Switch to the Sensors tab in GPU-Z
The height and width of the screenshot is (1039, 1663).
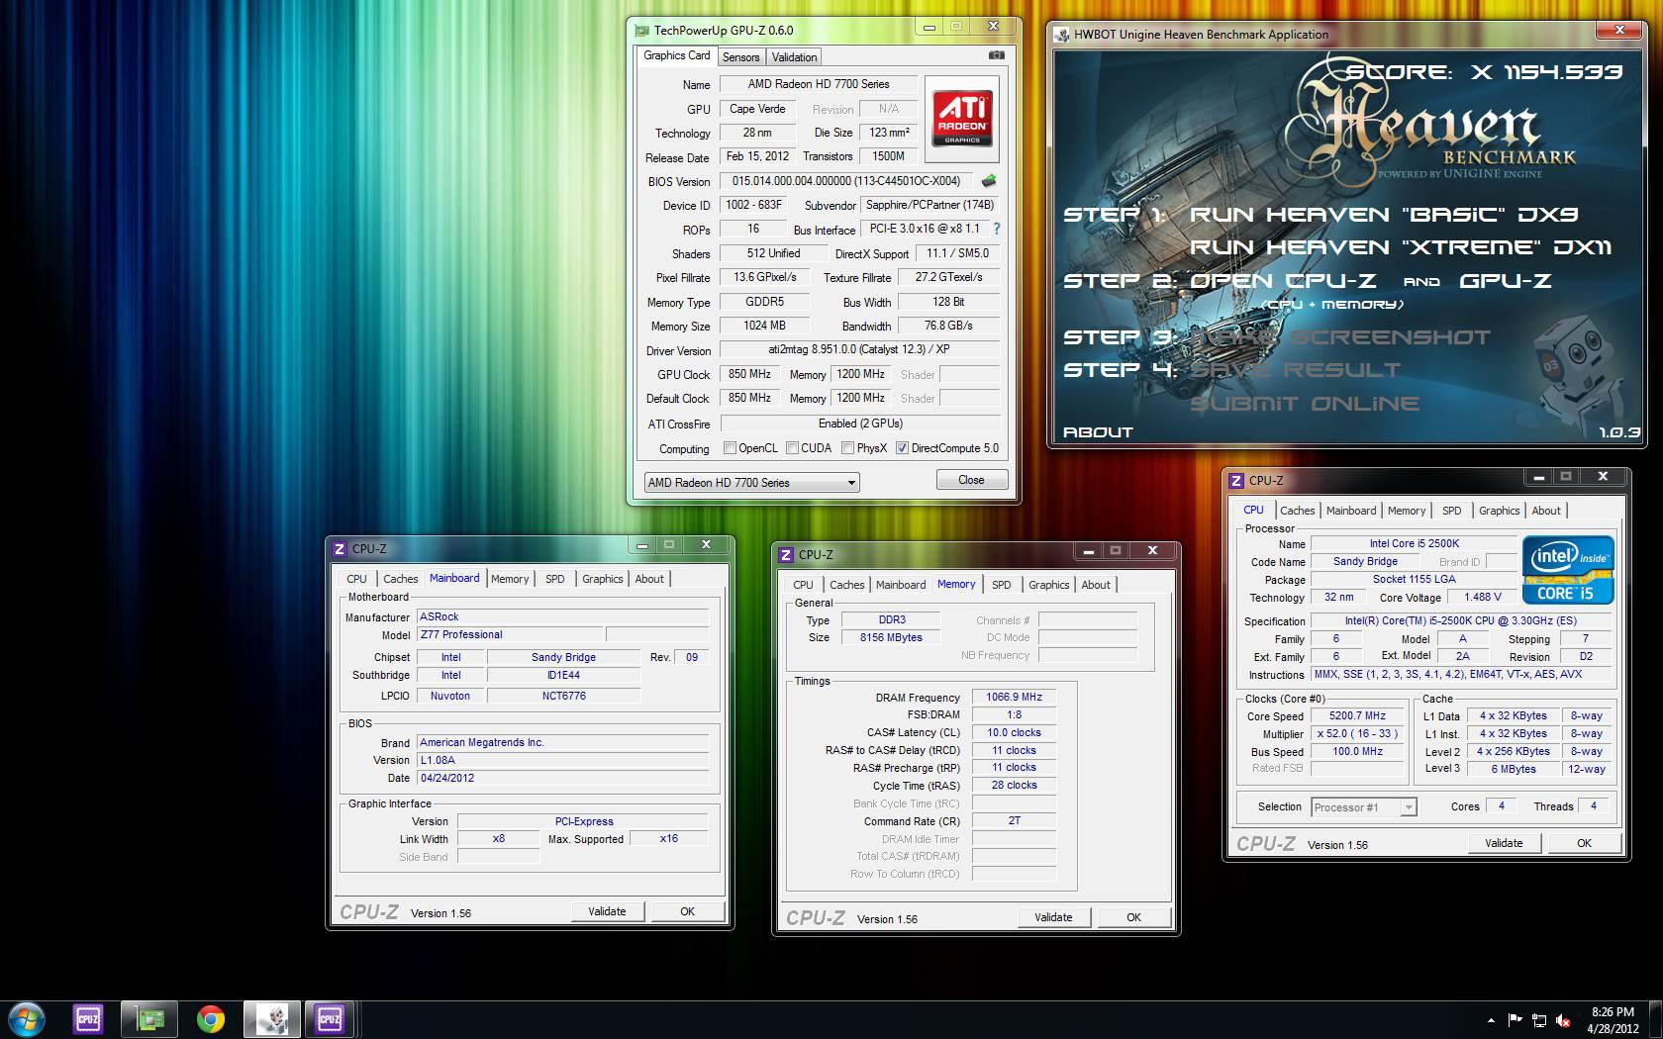tap(740, 57)
